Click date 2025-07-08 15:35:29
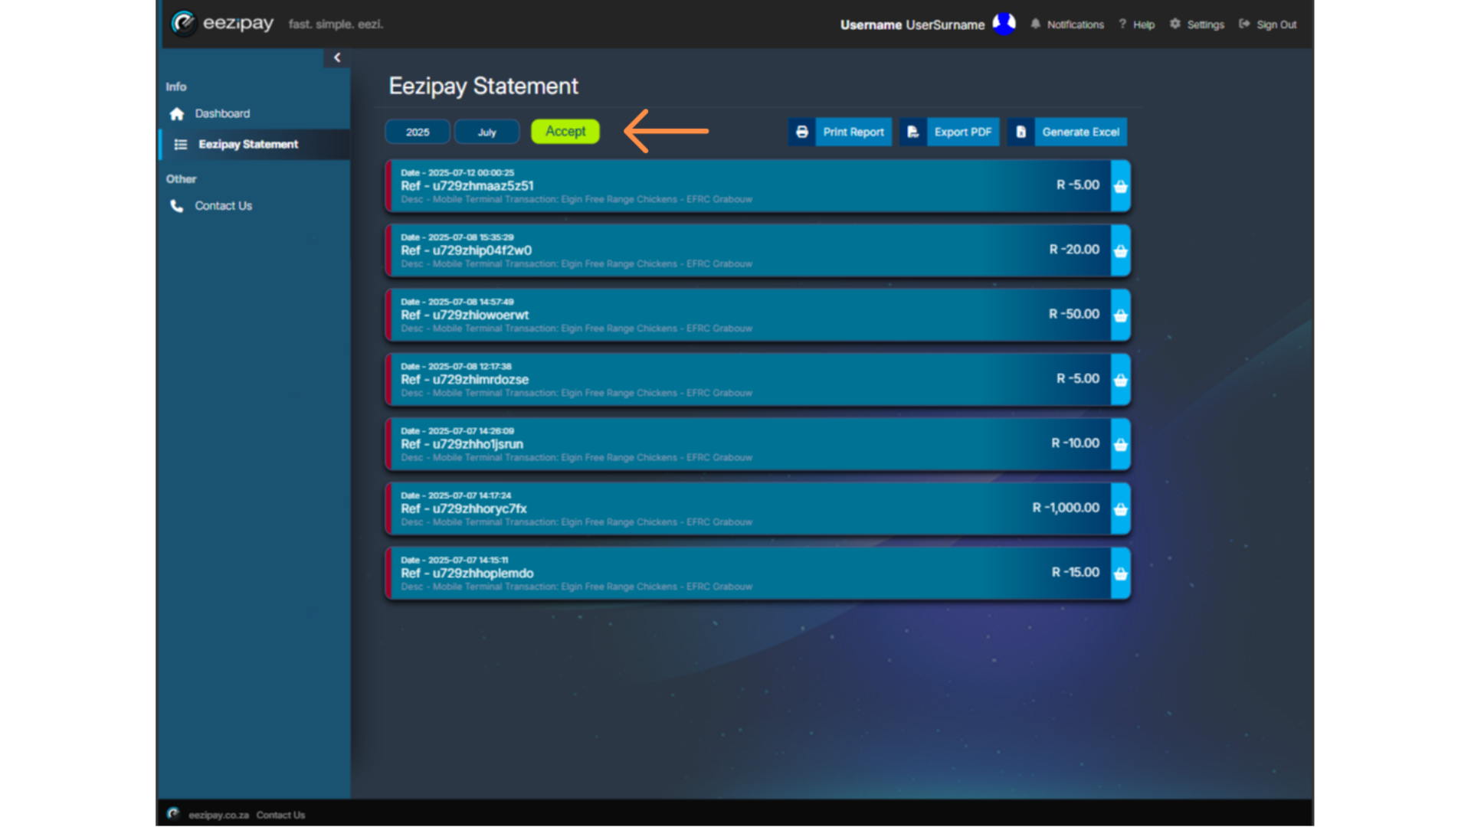The height and width of the screenshot is (827, 1471). [457, 237]
